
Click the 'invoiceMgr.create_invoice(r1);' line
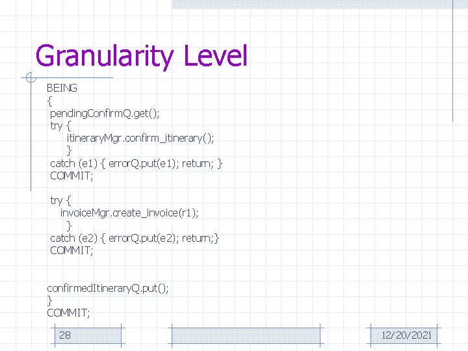pyautogui.click(x=129, y=213)
